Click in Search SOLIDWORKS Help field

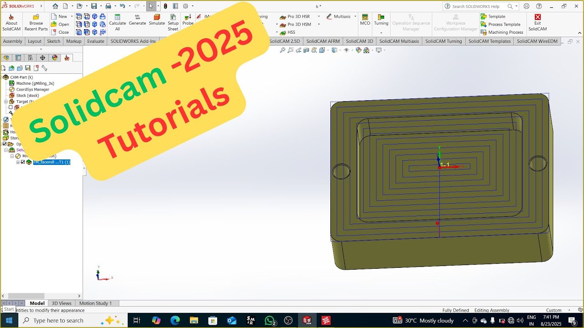pos(475,6)
